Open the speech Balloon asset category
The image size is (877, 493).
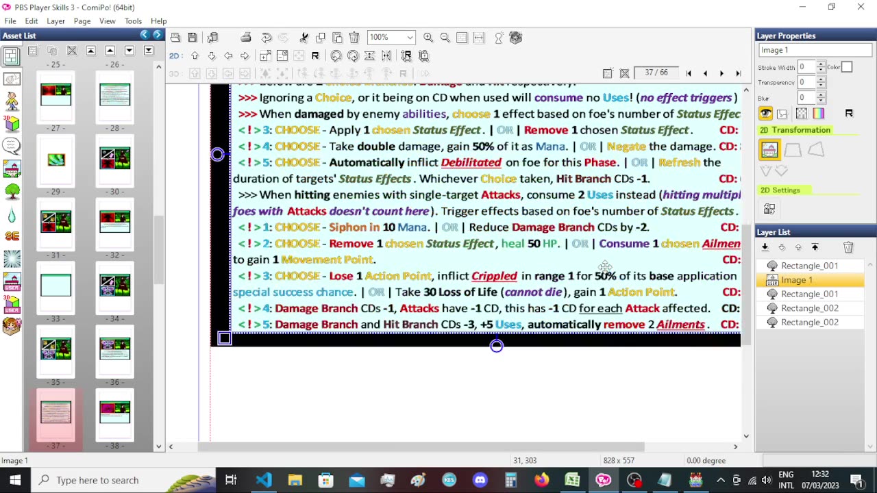[12, 145]
